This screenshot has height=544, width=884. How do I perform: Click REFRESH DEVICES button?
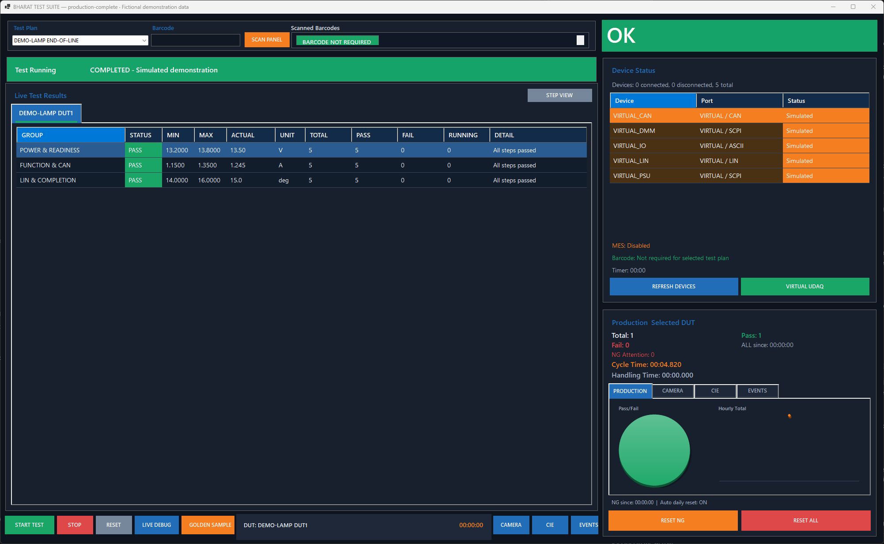(674, 287)
